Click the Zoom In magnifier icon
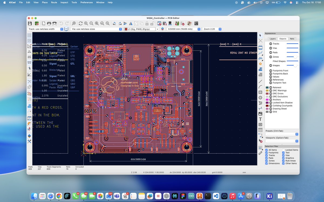324x202 pixels. pyautogui.click(x=86, y=23)
